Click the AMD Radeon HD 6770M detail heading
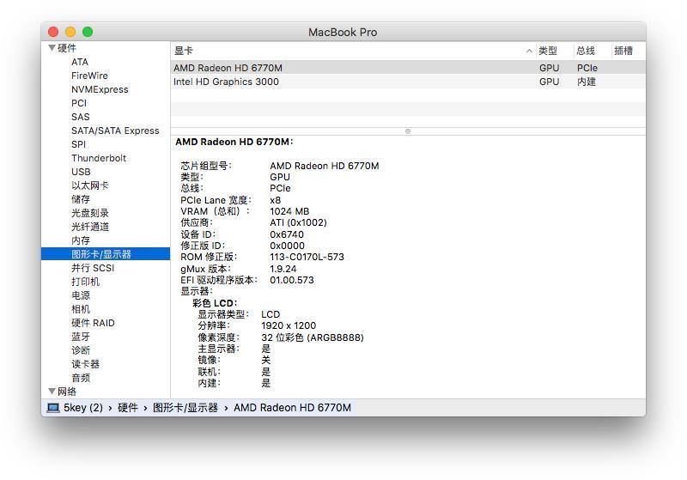Screen dimensions: 687x480 [234, 142]
